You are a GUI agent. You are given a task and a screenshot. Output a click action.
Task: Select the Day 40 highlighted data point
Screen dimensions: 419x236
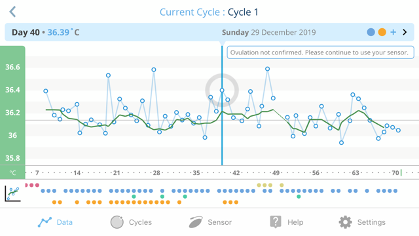222,90
